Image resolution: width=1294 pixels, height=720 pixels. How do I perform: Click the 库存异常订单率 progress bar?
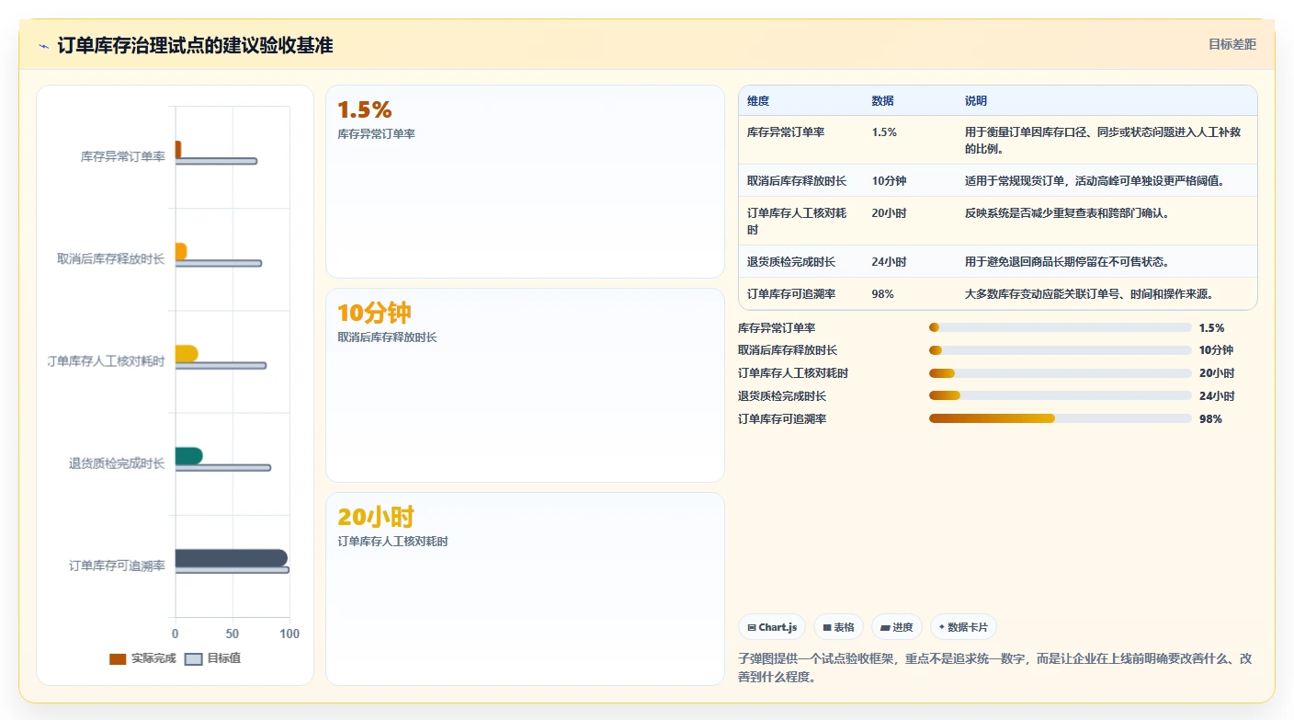click(1060, 327)
